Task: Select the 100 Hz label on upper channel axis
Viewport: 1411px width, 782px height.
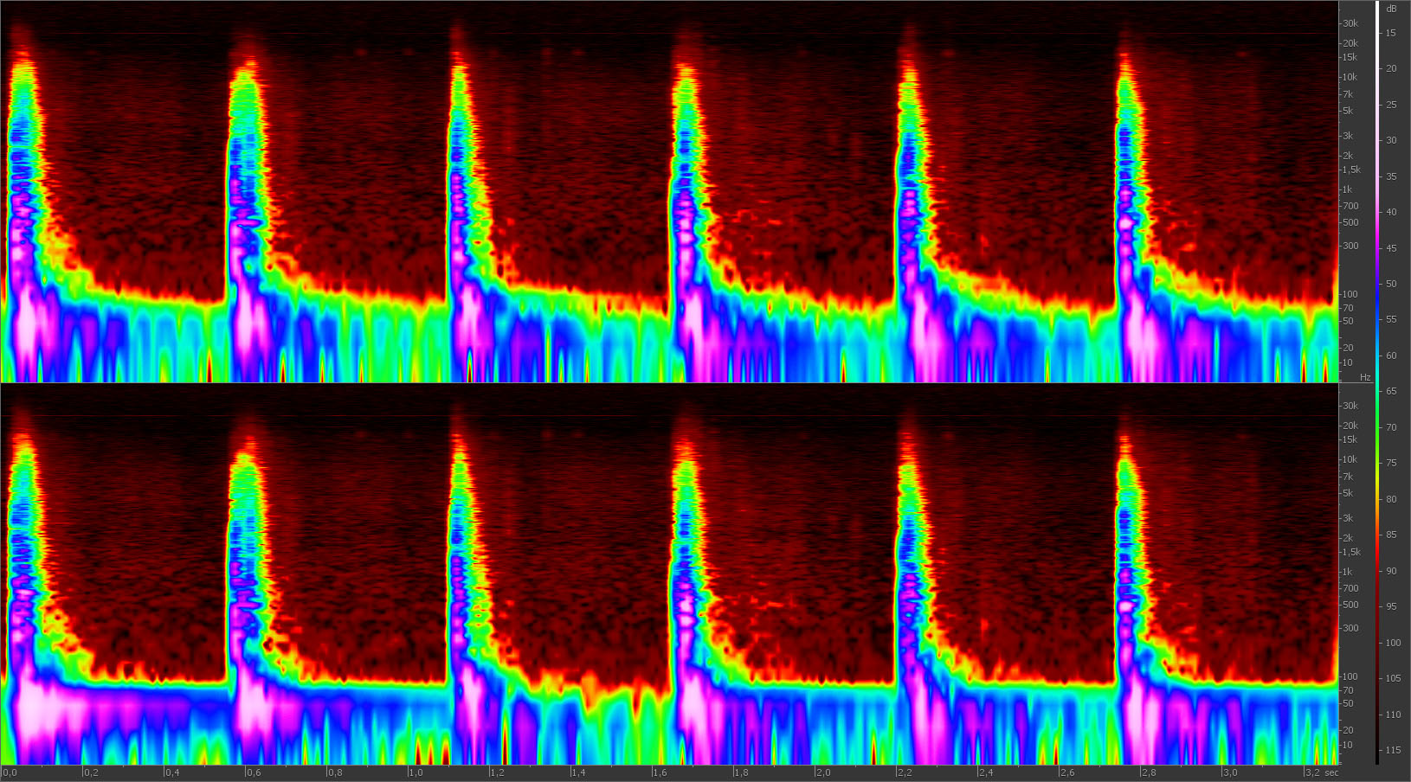Action: [x=1350, y=294]
